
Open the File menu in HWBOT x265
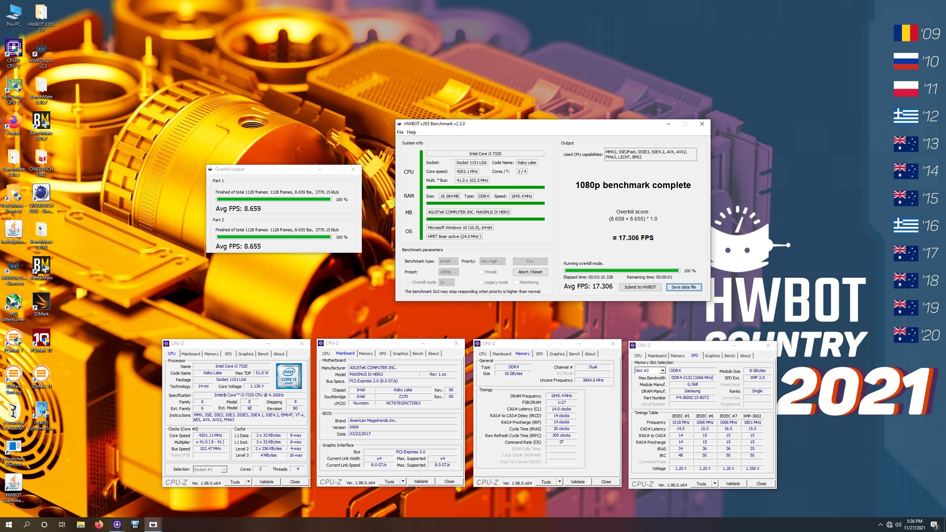tap(400, 132)
